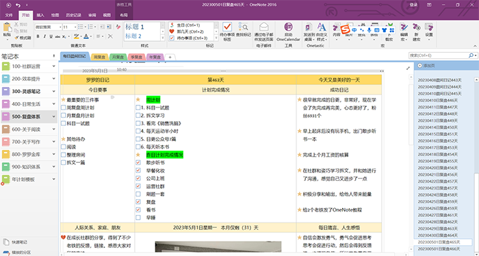Apply underline formatting
Image resolution: width=479 pixels, height=256 pixels.
(51, 37)
